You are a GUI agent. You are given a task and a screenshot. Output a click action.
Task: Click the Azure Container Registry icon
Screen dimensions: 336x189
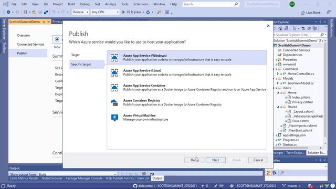(114, 102)
